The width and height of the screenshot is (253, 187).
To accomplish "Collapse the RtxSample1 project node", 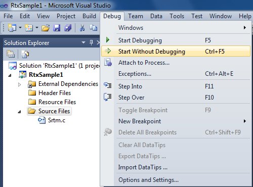I will point(10,75).
